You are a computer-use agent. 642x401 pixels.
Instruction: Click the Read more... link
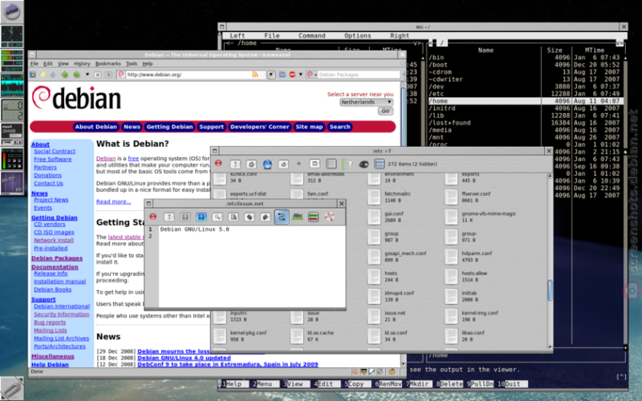coord(113,201)
